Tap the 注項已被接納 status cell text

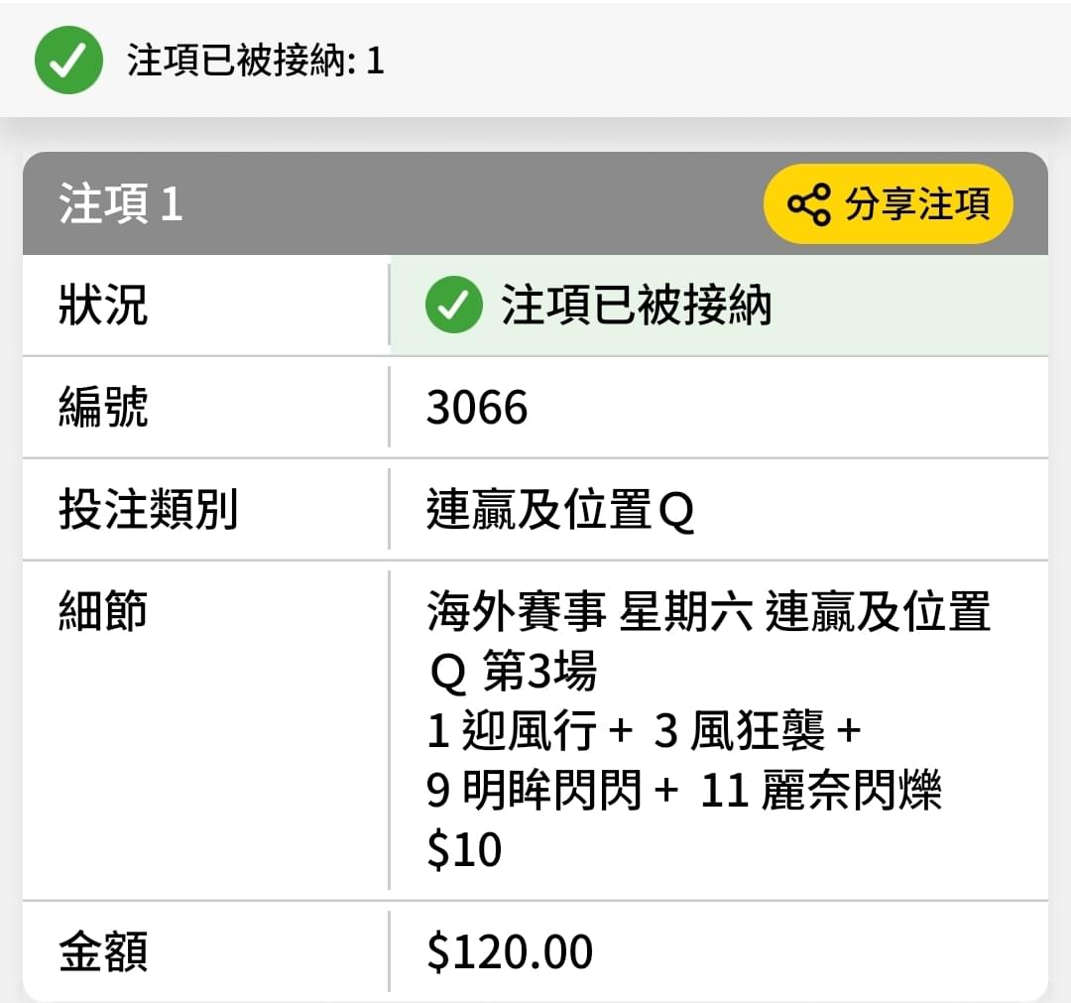click(637, 305)
